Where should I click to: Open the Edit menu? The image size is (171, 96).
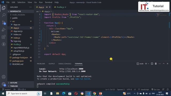coord(13,2)
